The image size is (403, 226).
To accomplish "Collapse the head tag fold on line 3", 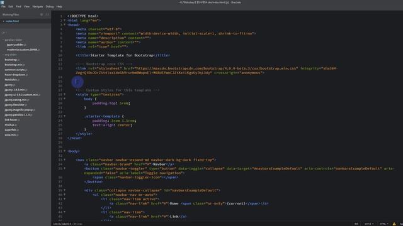I will pyautogui.click(x=64, y=25).
